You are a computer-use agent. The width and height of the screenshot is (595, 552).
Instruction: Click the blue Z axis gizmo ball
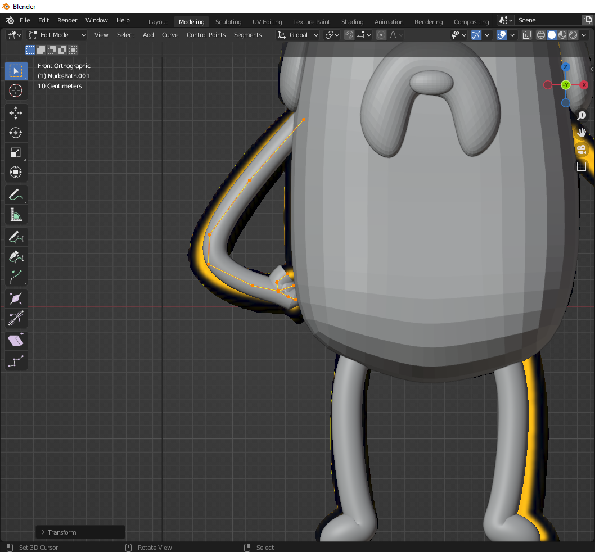click(x=566, y=67)
